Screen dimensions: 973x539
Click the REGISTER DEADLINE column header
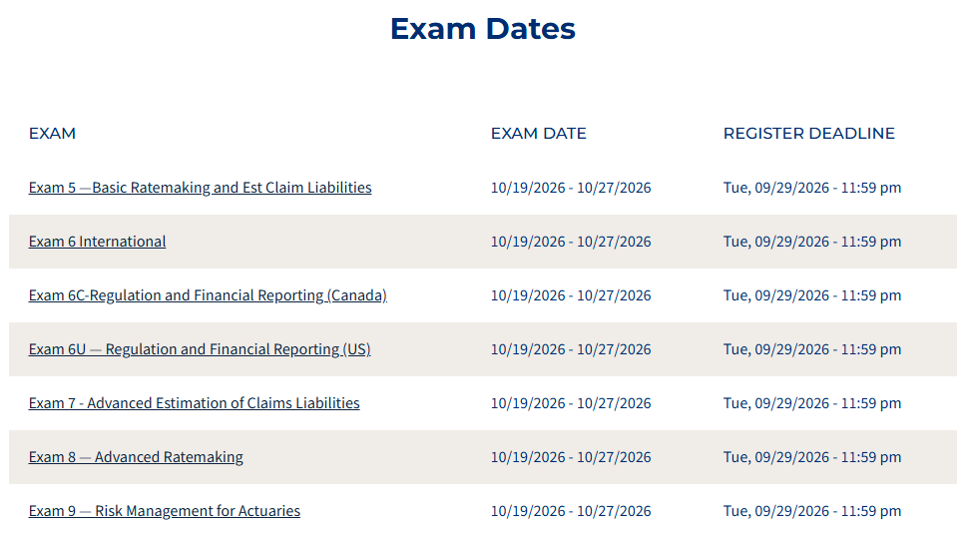click(x=809, y=134)
